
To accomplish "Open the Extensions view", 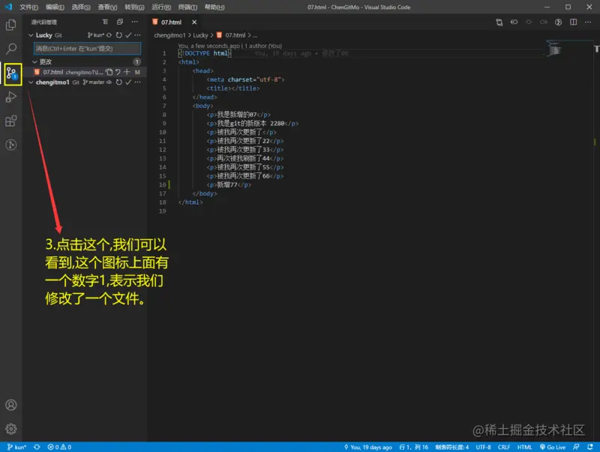I will (x=11, y=121).
